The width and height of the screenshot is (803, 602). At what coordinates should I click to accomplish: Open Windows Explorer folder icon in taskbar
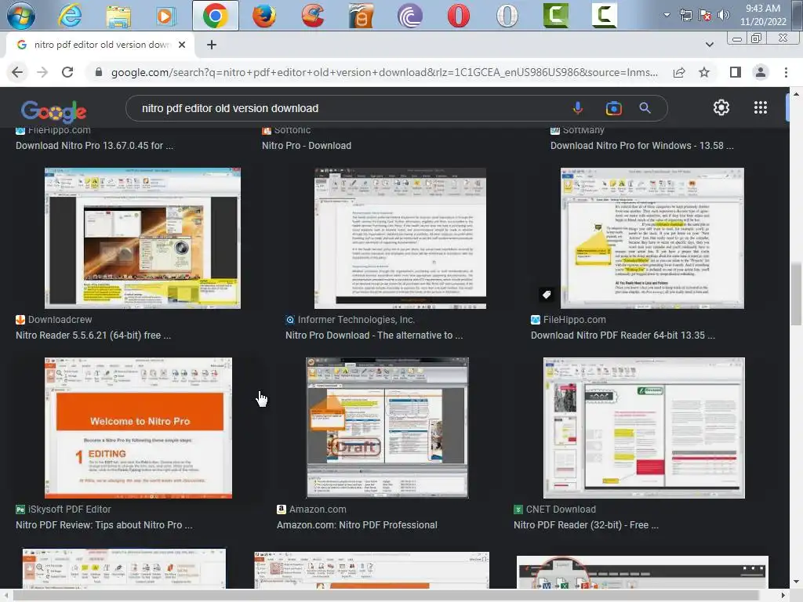point(118,16)
